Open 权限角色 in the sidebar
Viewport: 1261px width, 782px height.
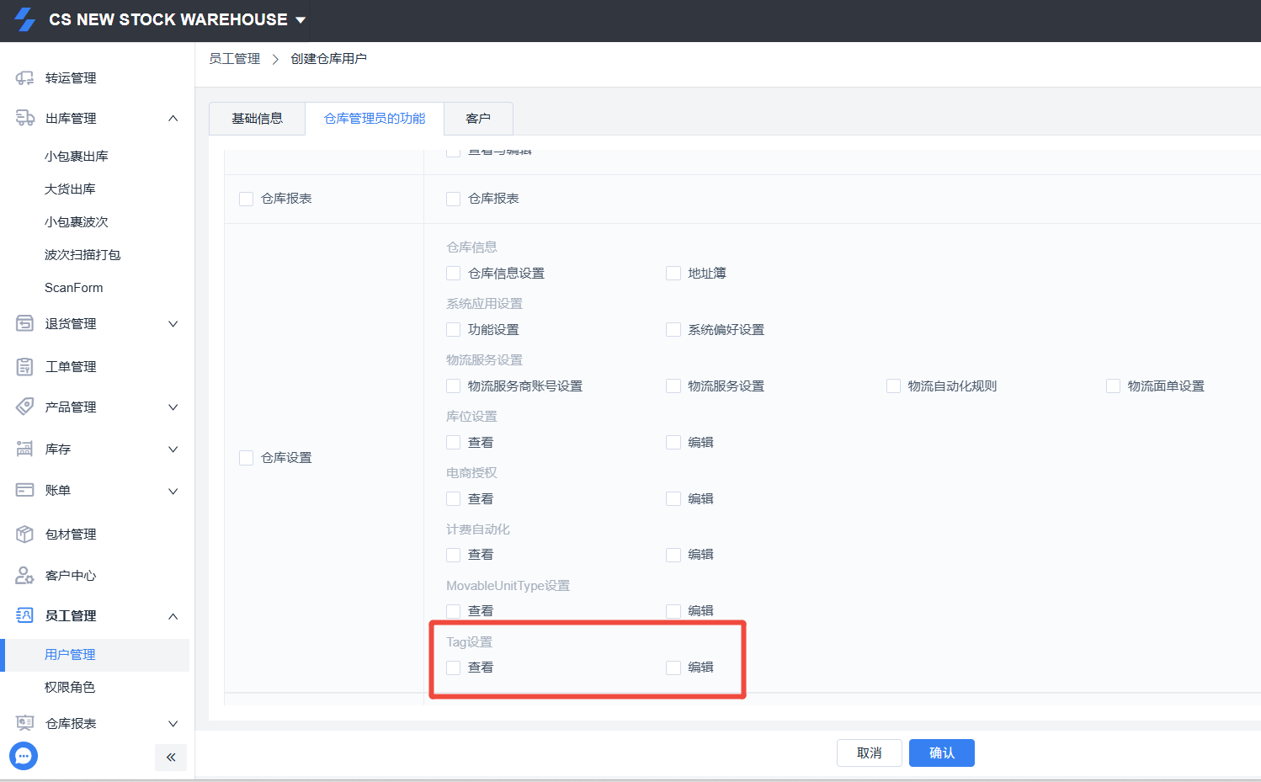pos(70,688)
